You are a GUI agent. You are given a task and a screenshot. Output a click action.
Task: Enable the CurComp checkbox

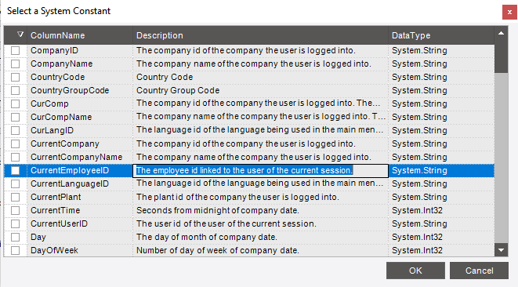pos(15,104)
